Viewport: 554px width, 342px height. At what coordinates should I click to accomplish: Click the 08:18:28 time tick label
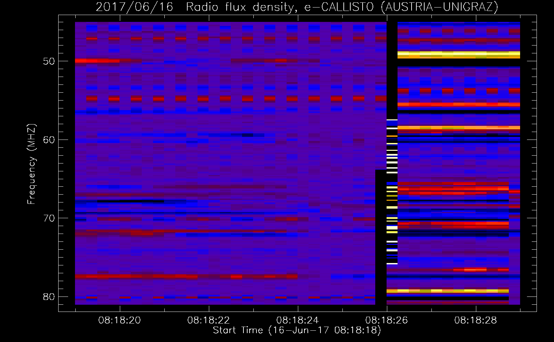(x=476, y=320)
